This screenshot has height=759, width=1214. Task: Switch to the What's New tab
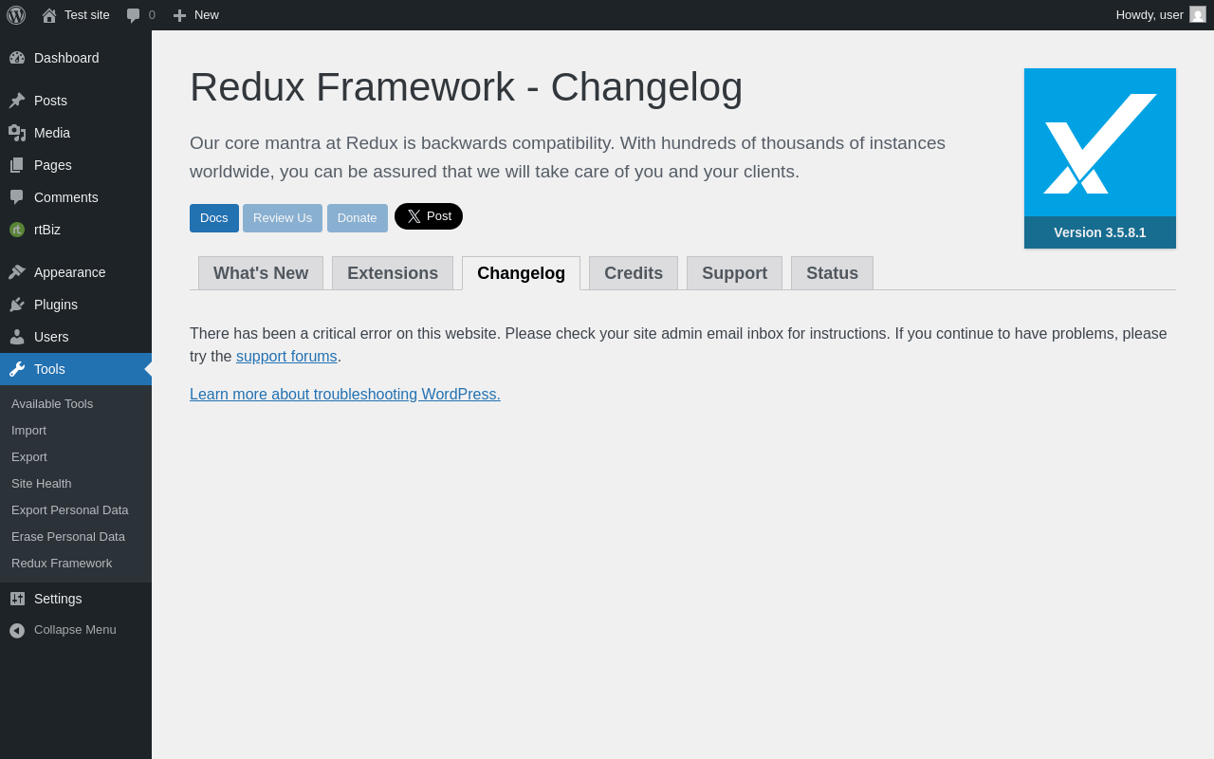[x=261, y=273]
